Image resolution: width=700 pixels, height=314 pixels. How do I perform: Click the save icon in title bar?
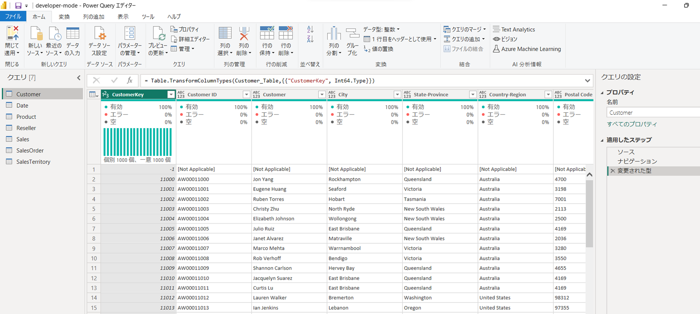point(18,6)
